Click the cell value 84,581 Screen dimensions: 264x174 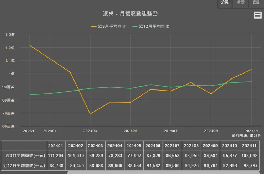[x=211, y=156]
